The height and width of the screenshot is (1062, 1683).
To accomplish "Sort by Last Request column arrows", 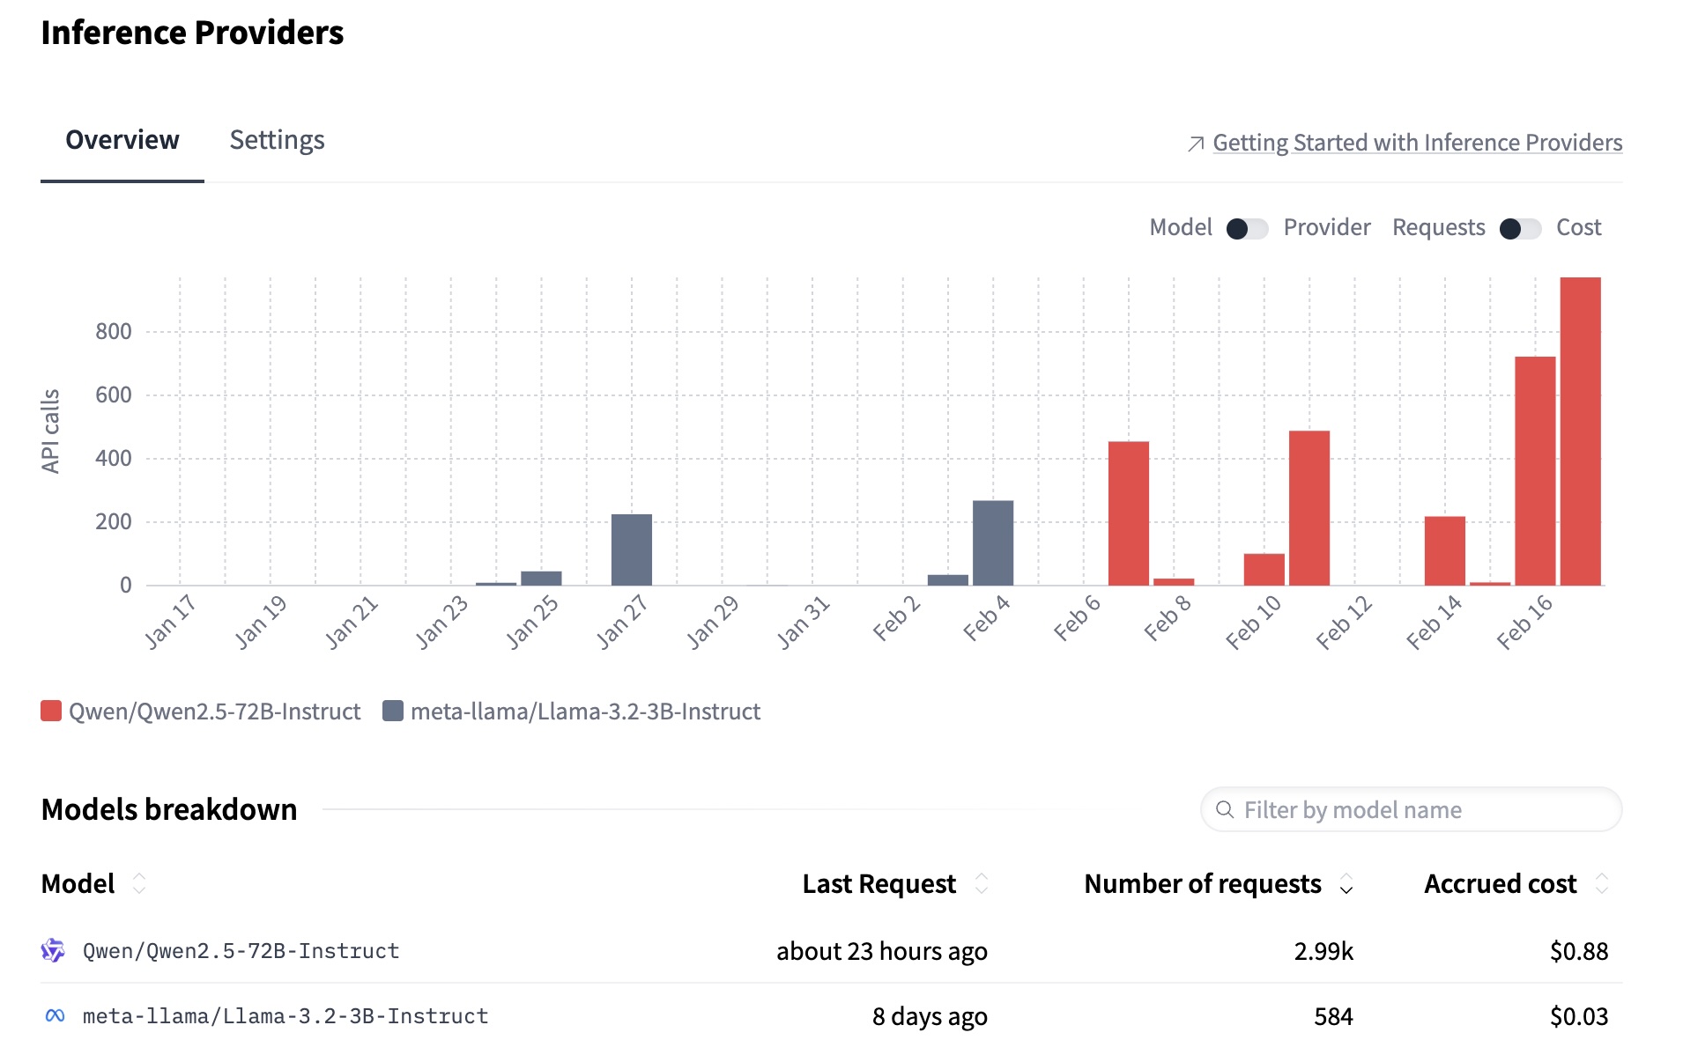I will 982,883.
